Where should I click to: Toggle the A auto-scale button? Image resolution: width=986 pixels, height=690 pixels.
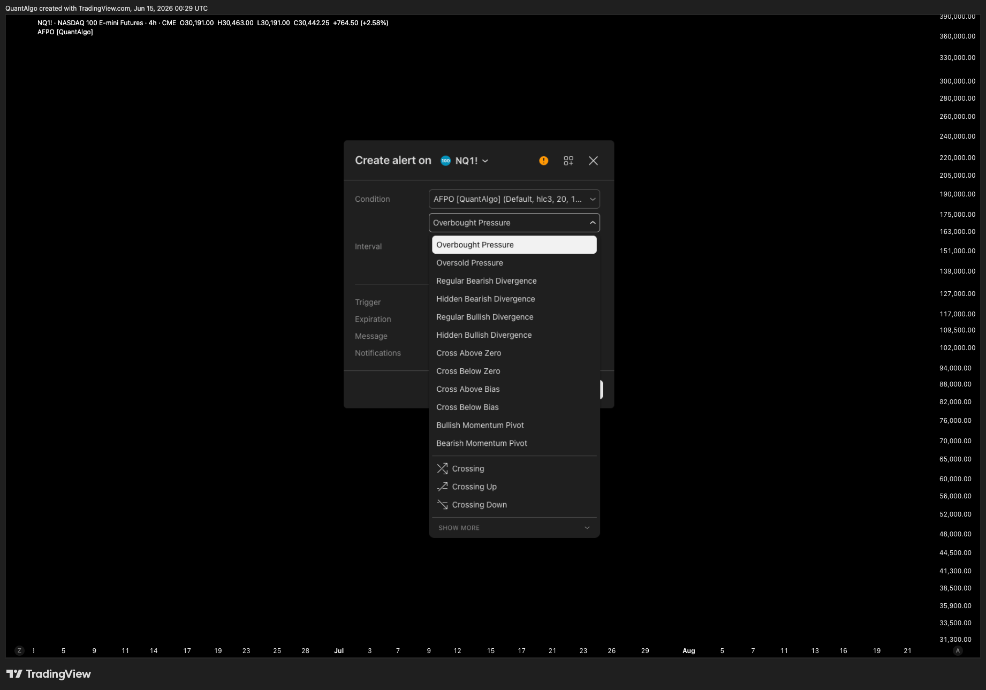pyautogui.click(x=958, y=651)
